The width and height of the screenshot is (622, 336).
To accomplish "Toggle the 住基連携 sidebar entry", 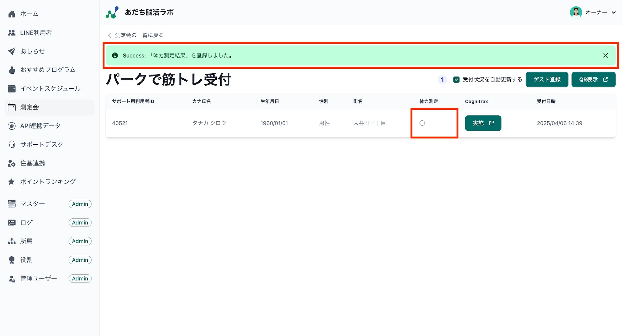I will (x=32, y=163).
